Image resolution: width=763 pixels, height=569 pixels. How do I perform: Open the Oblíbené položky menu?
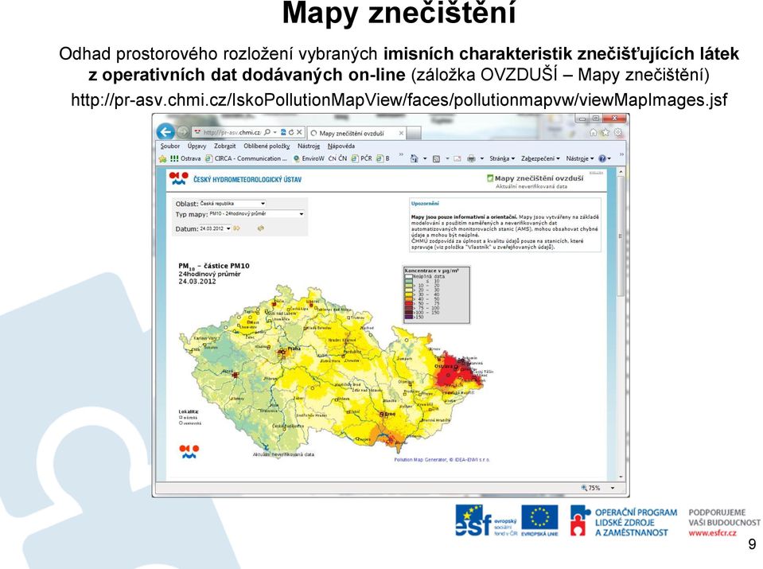(267, 146)
